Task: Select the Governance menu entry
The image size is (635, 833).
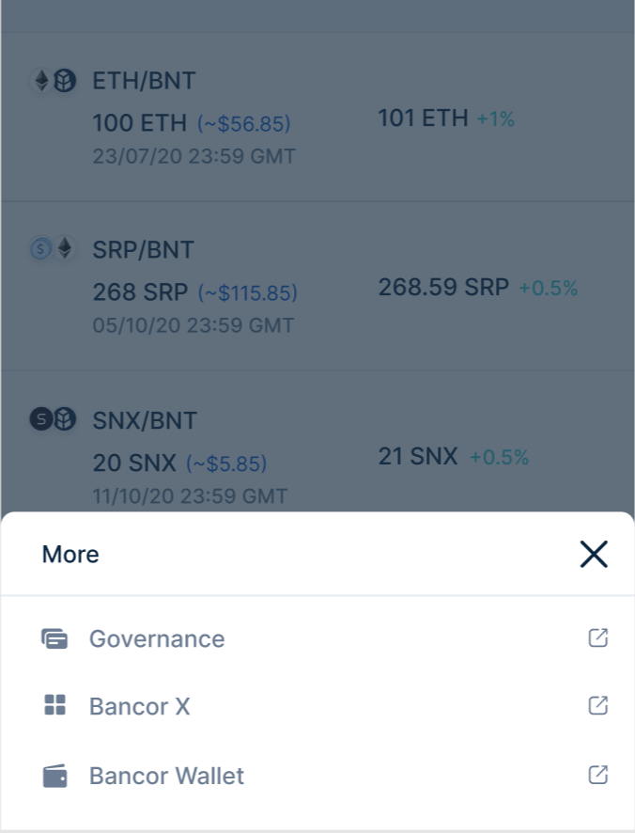Action: click(157, 638)
